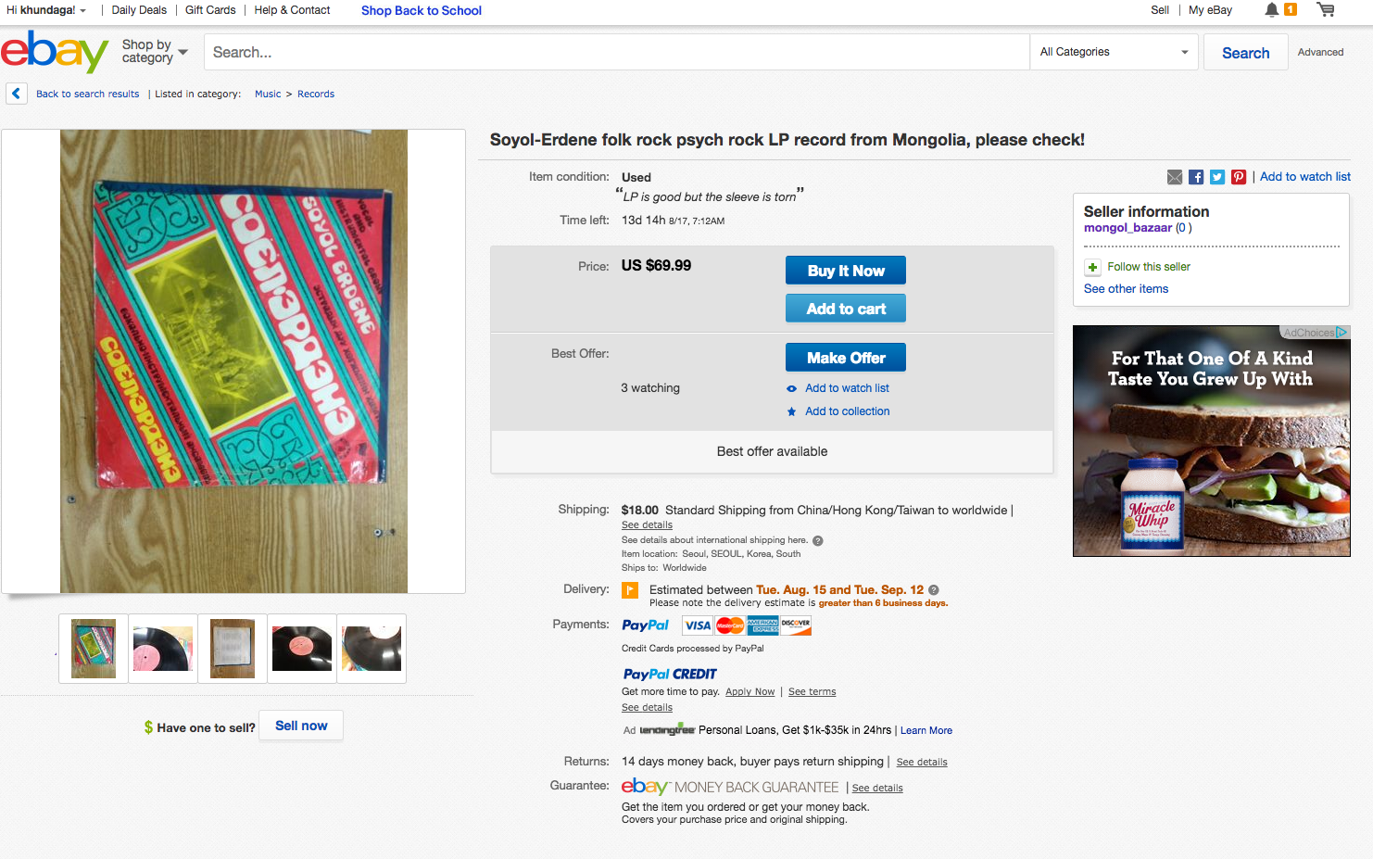Open the shopping cart icon

pyautogui.click(x=1326, y=10)
